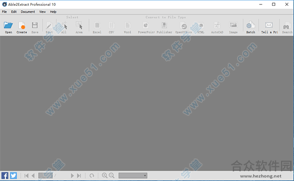The height and width of the screenshot is (181, 294).
Task: Open the Facebook link icon
Action: pos(5,176)
